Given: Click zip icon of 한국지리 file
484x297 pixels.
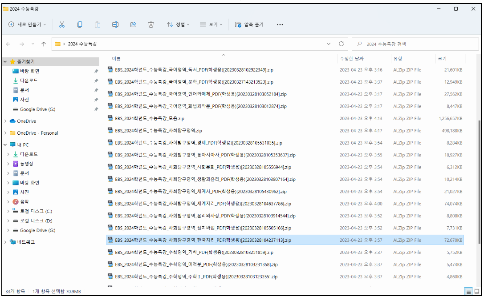Looking at the screenshot, I should pyautogui.click(x=110, y=240).
